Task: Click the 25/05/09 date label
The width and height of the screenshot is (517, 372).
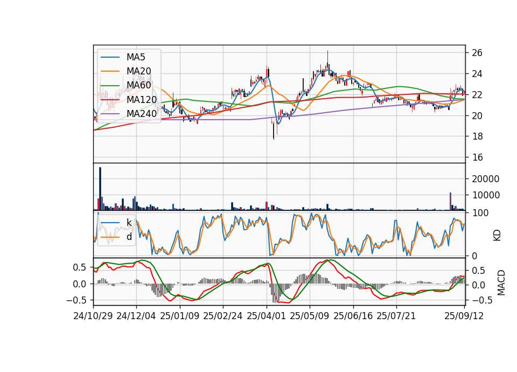Action: point(310,316)
